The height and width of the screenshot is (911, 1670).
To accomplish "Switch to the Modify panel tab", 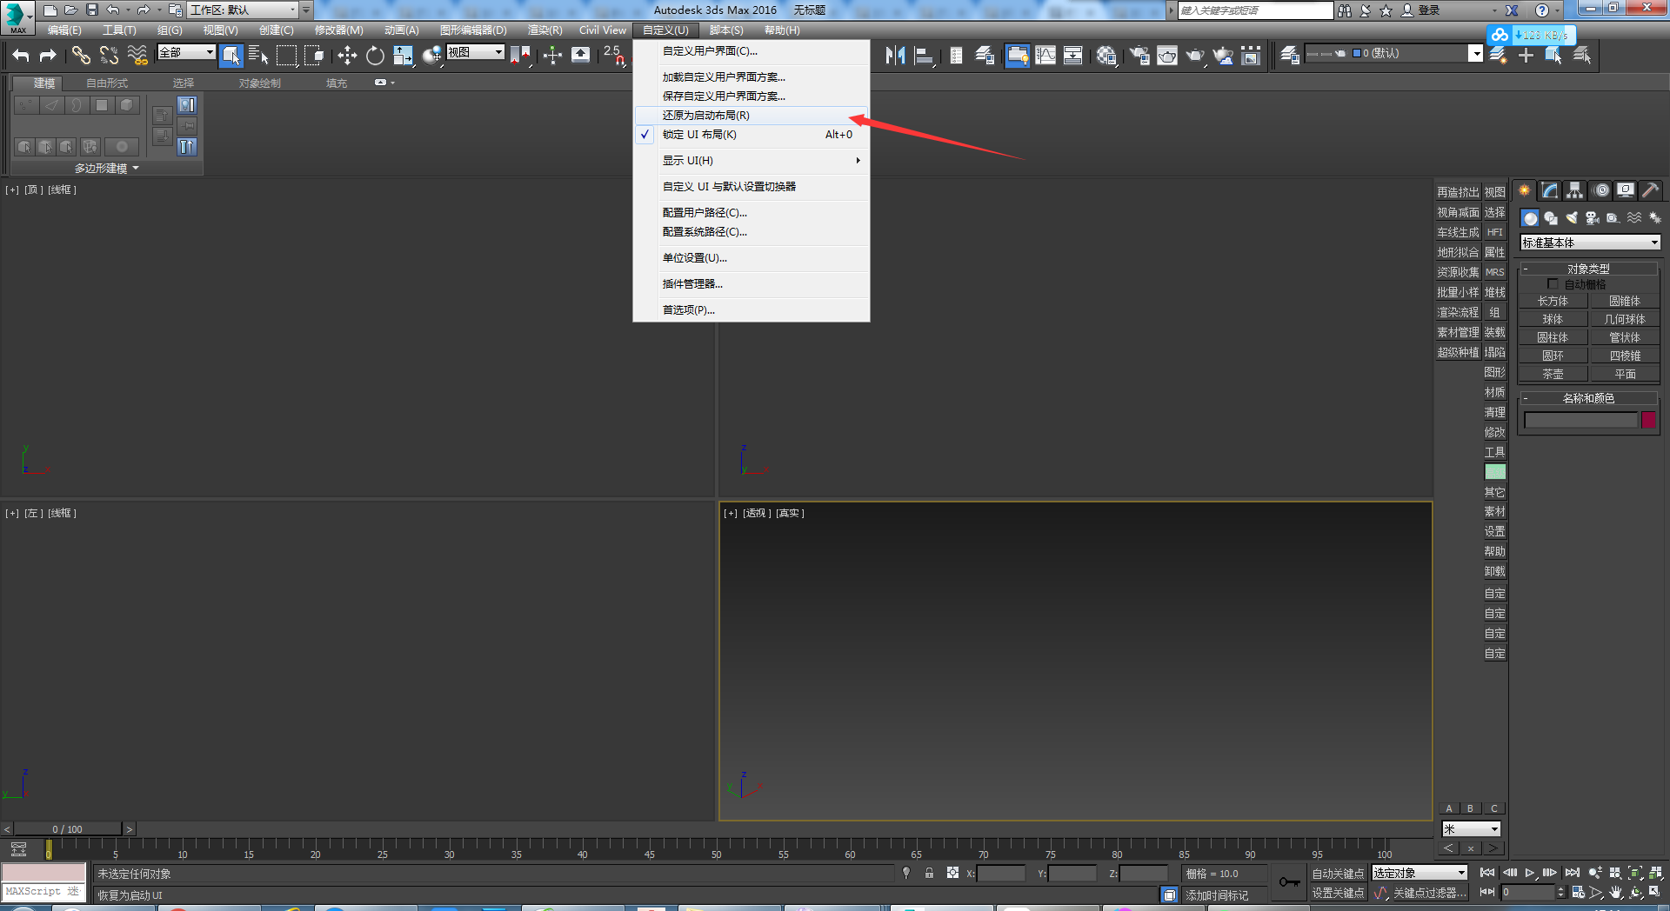I will pyautogui.click(x=1550, y=190).
